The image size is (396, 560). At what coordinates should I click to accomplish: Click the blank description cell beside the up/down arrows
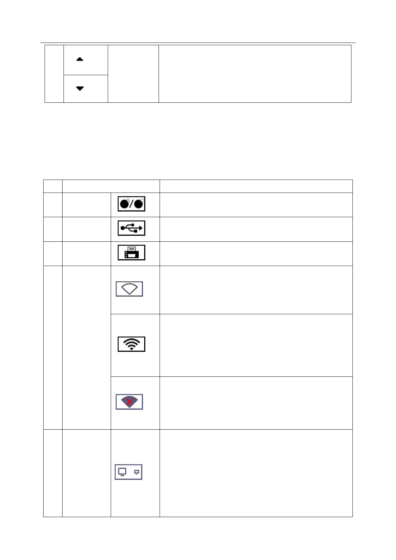[x=255, y=74]
